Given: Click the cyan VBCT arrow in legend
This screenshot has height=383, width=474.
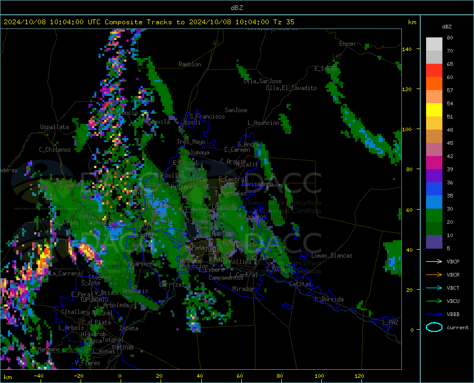Looking at the screenshot, I should coord(434,288).
